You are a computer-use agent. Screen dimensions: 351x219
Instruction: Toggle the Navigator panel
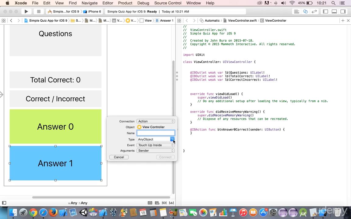coord(325,11)
